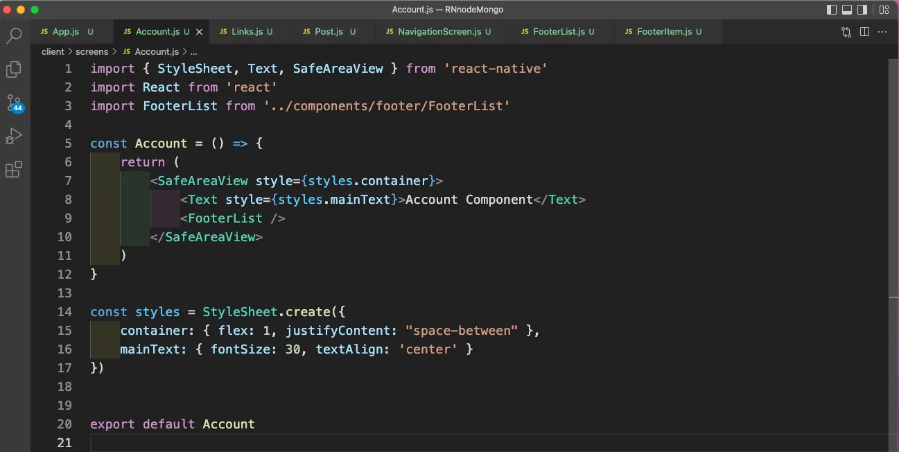The width and height of the screenshot is (899, 452).
Task: Click line number 14 in the gutter
Action: [64, 312]
